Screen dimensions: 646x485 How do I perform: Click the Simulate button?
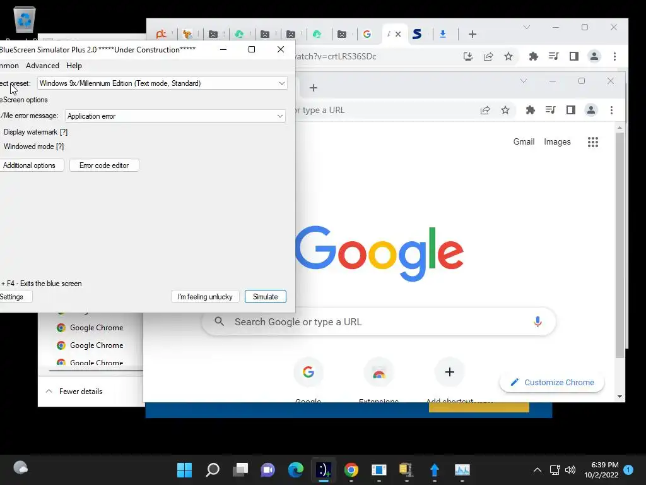click(x=266, y=297)
